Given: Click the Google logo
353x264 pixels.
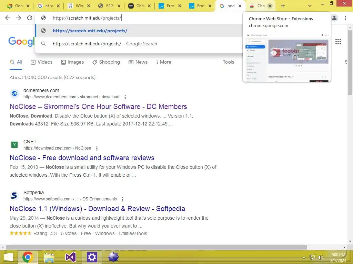Looking at the screenshot, I should [22, 42].
